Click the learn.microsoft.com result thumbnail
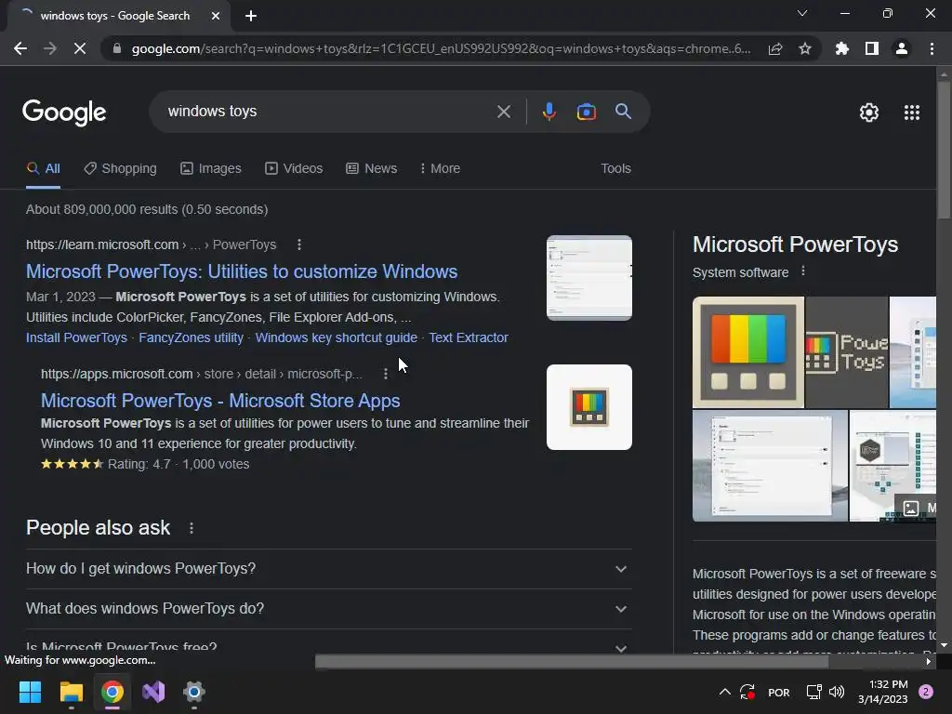Viewport: 952px width, 714px height. click(588, 277)
